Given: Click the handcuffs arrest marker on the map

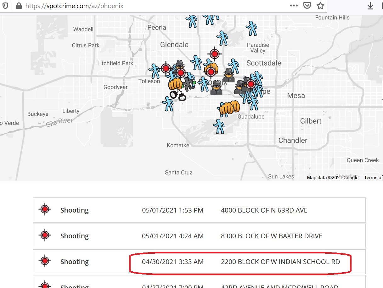Looking at the screenshot, I should pos(178,95).
